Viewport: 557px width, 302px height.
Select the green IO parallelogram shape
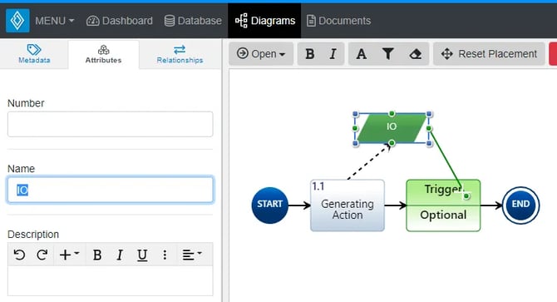point(392,128)
